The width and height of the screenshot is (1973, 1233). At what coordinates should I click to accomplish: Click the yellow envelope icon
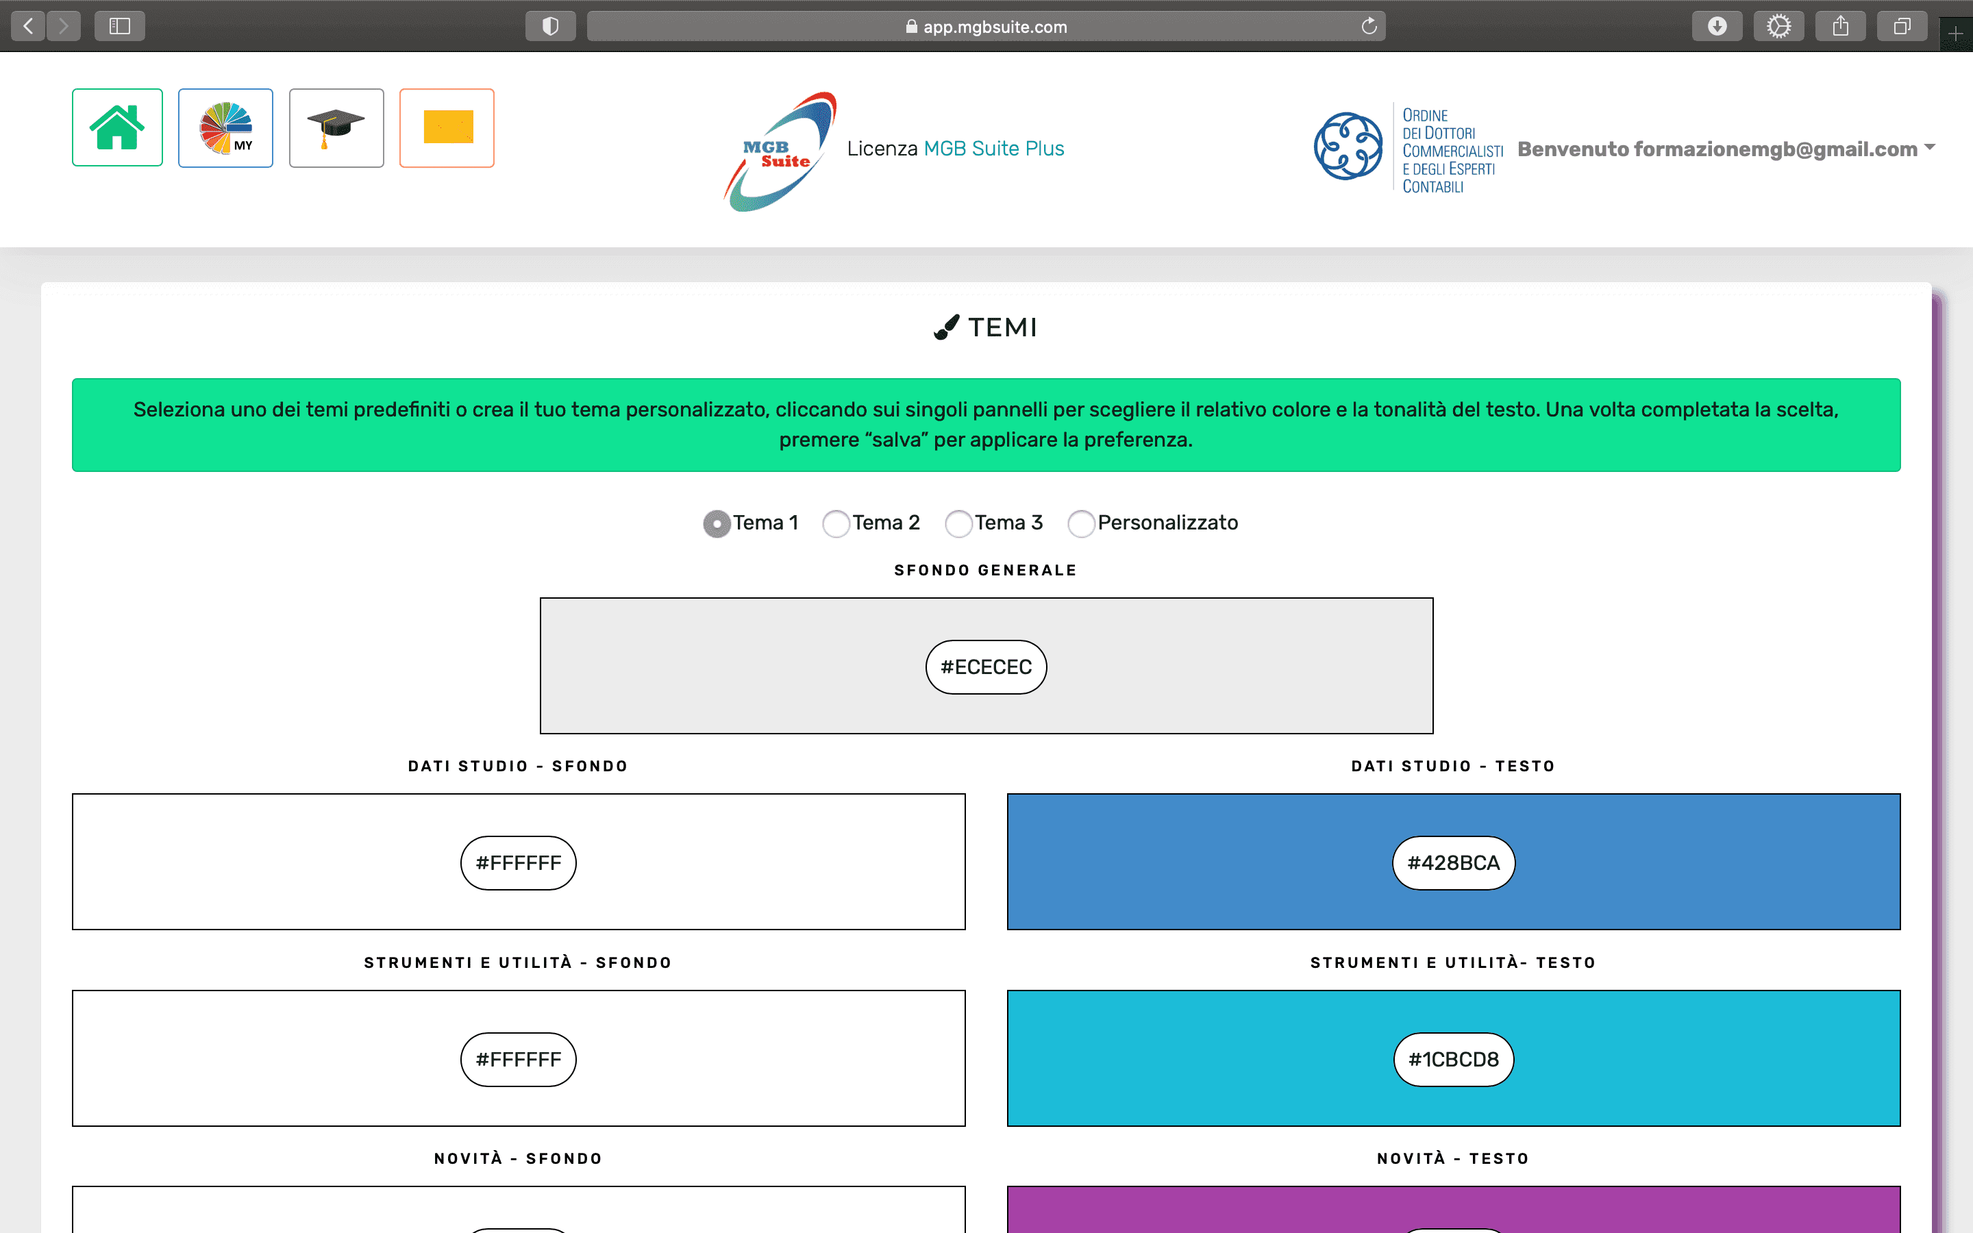(447, 128)
